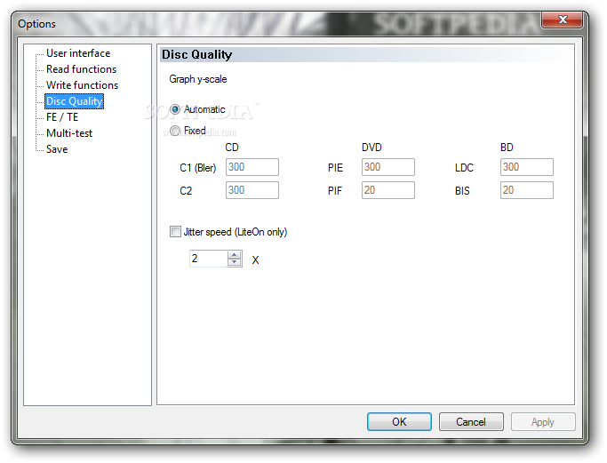This screenshot has width=607, height=463.
Task: Click the DVD PIF value field
Action: pyautogui.click(x=387, y=190)
